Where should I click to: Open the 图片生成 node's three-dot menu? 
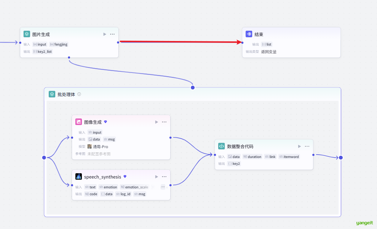tap(112, 34)
